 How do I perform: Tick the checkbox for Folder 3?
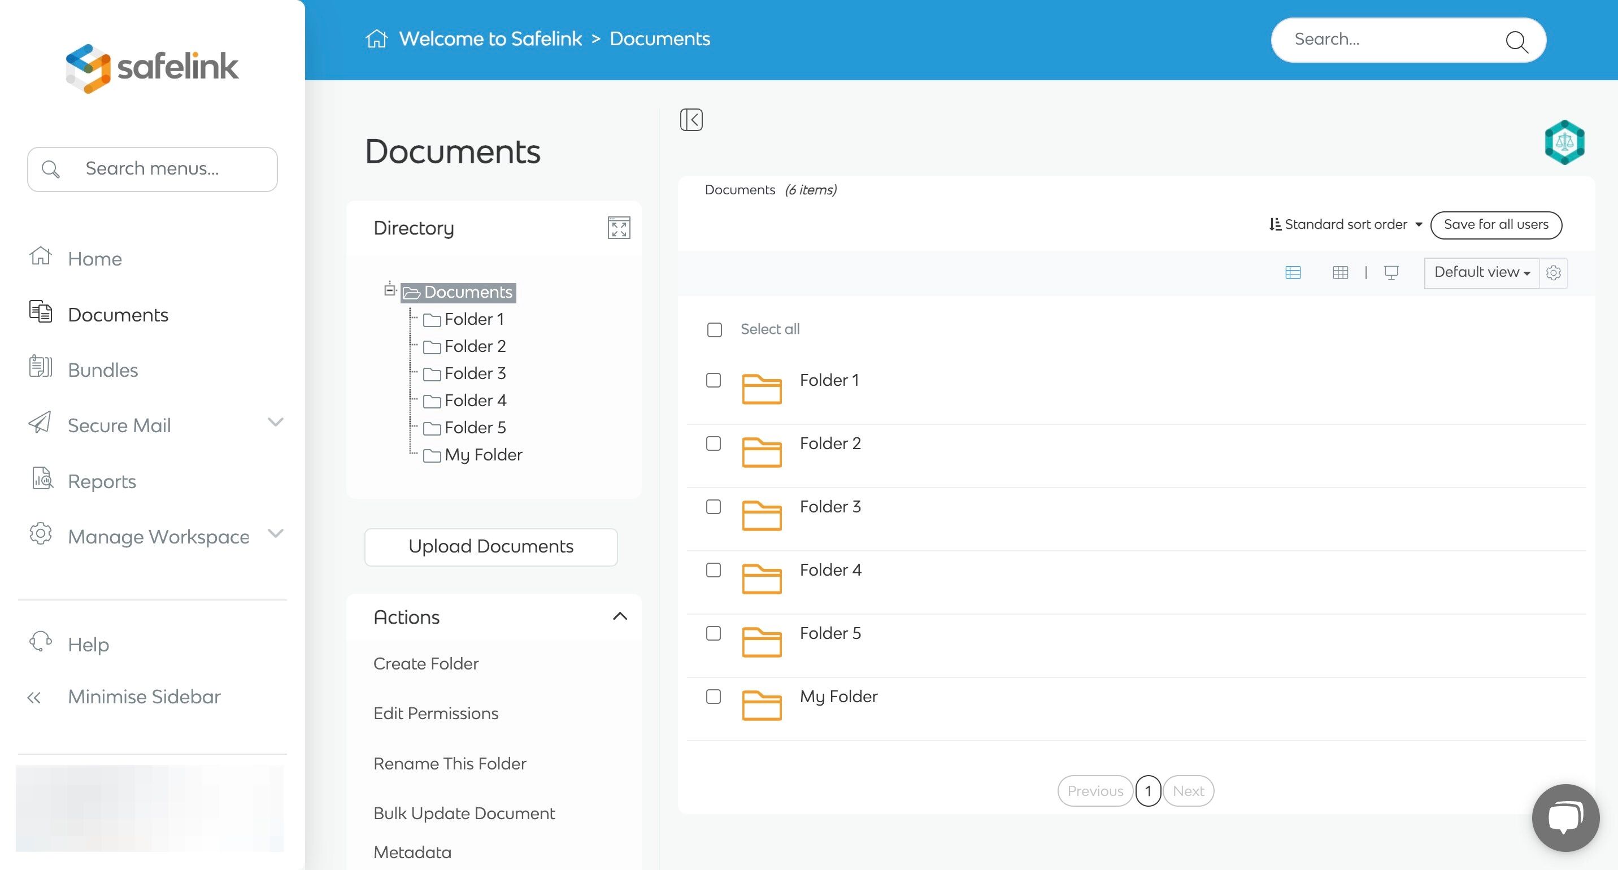coord(713,507)
